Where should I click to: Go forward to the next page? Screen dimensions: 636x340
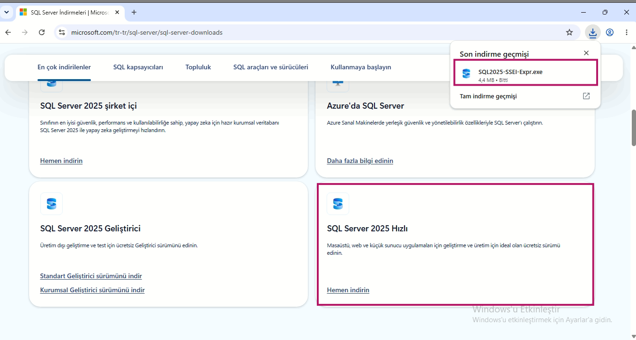(25, 32)
